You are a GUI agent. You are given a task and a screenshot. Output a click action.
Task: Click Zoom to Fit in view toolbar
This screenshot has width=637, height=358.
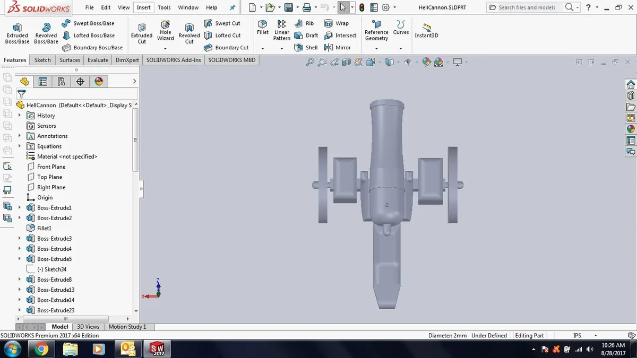click(x=310, y=62)
